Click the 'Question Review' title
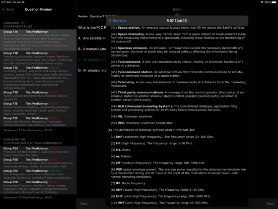Image resolution: width=278 pixels, height=209 pixels. [x=38, y=10]
